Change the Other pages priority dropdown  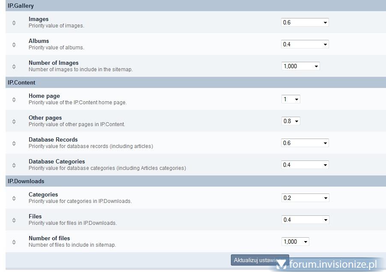(x=290, y=121)
